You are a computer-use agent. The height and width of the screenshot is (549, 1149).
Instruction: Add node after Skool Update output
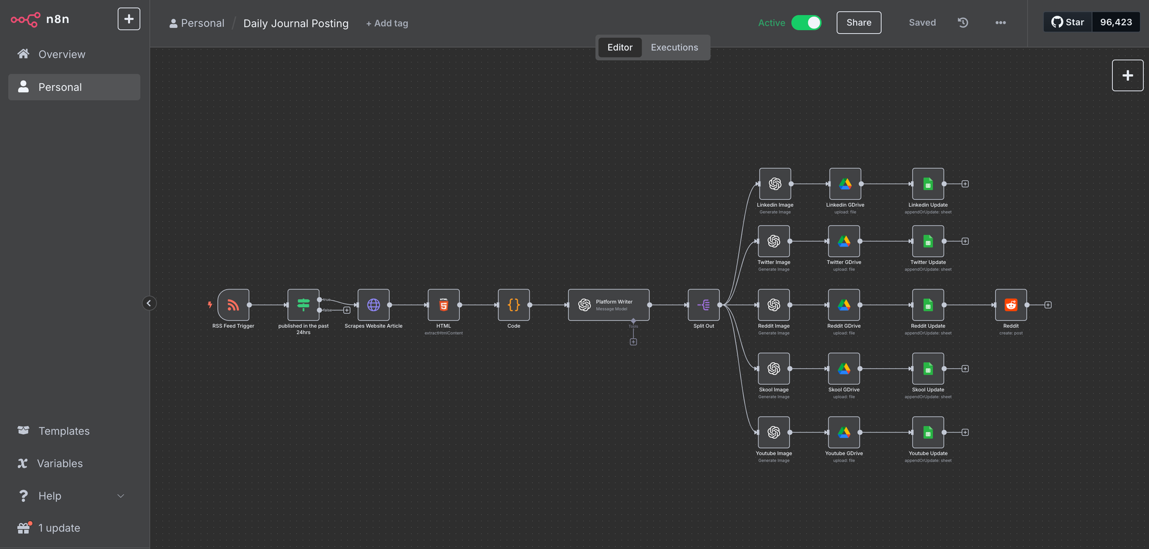(965, 369)
